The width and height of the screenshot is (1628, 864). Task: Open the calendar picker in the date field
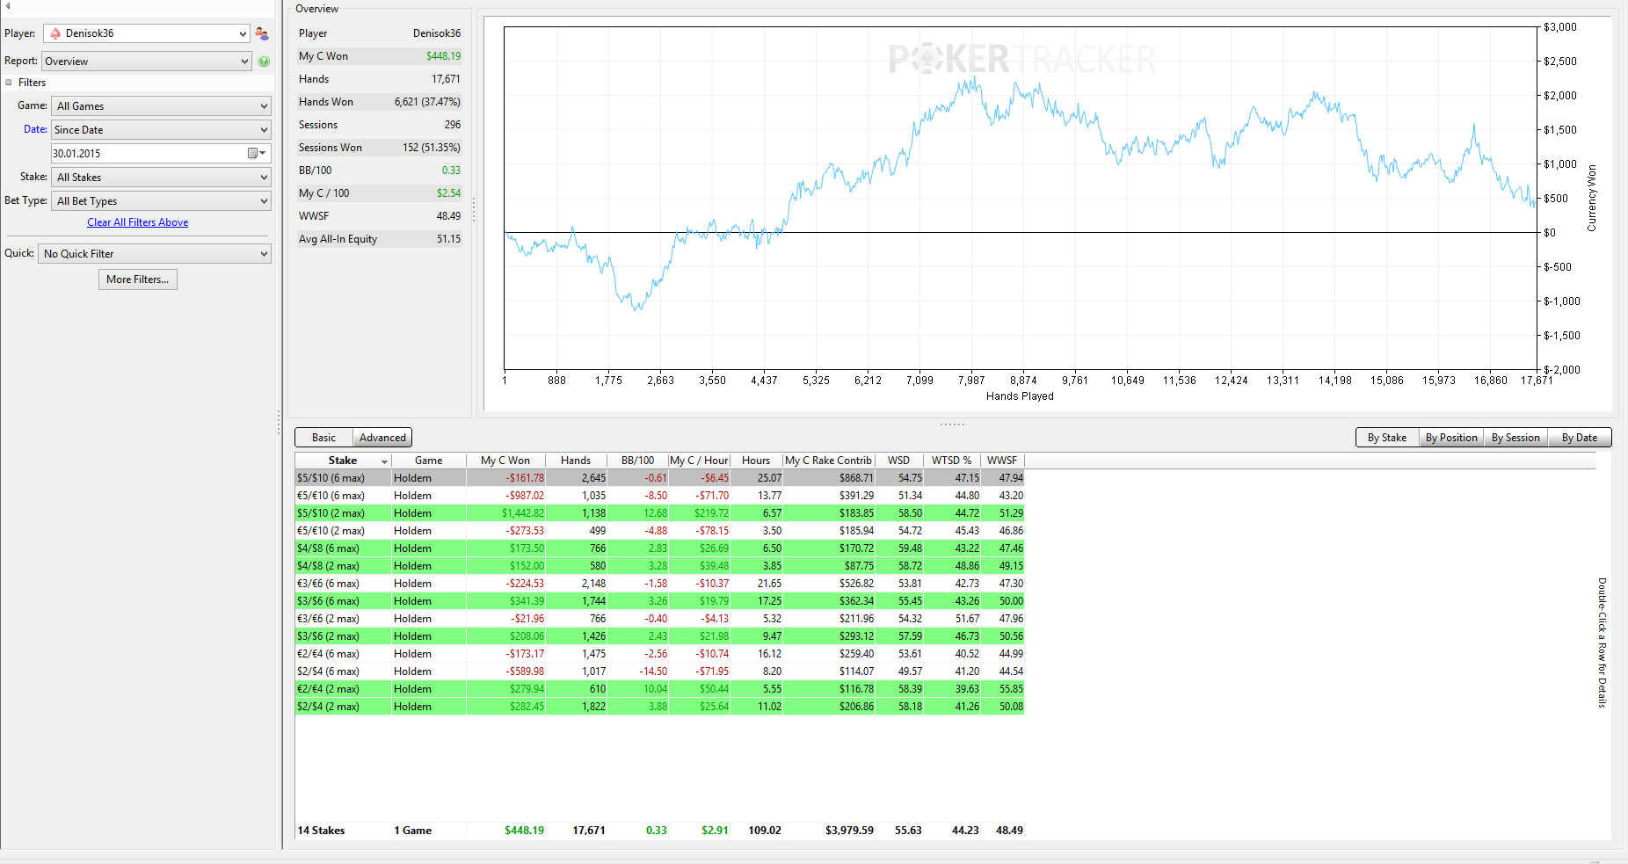(x=256, y=154)
